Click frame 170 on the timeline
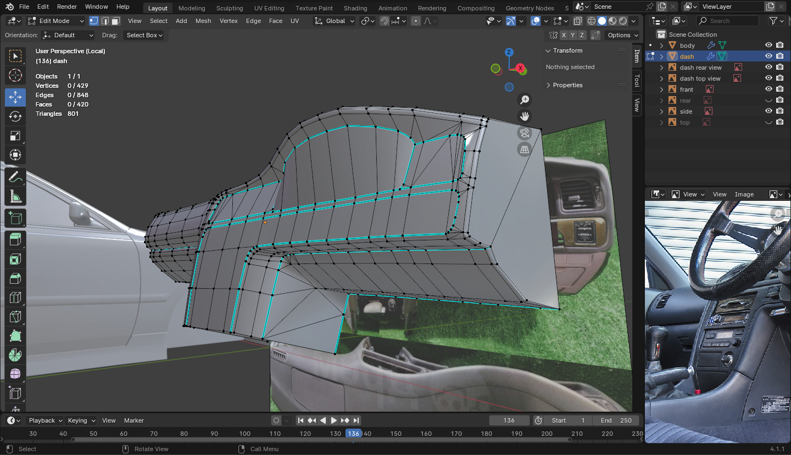The image size is (791, 455). coord(456,434)
